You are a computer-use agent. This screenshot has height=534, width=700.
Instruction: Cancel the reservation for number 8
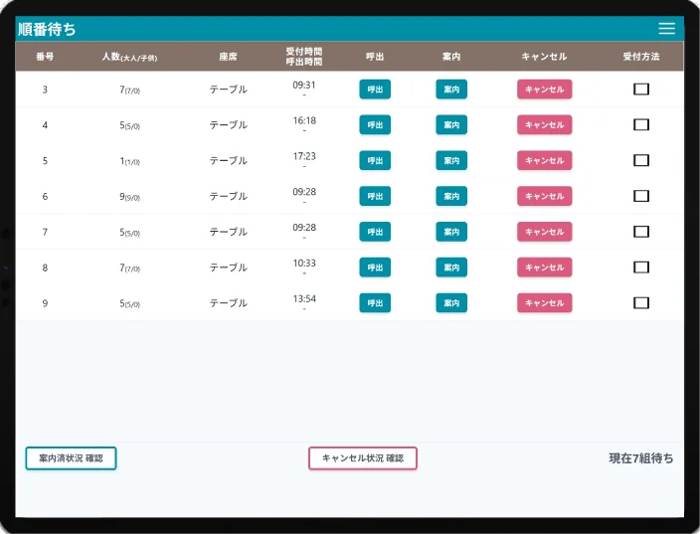(x=544, y=267)
